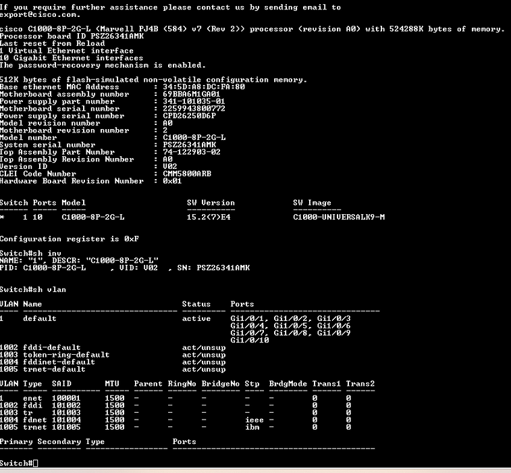Click the password-recovery mechanism line
The height and width of the screenshot is (473, 511).
tap(103, 65)
